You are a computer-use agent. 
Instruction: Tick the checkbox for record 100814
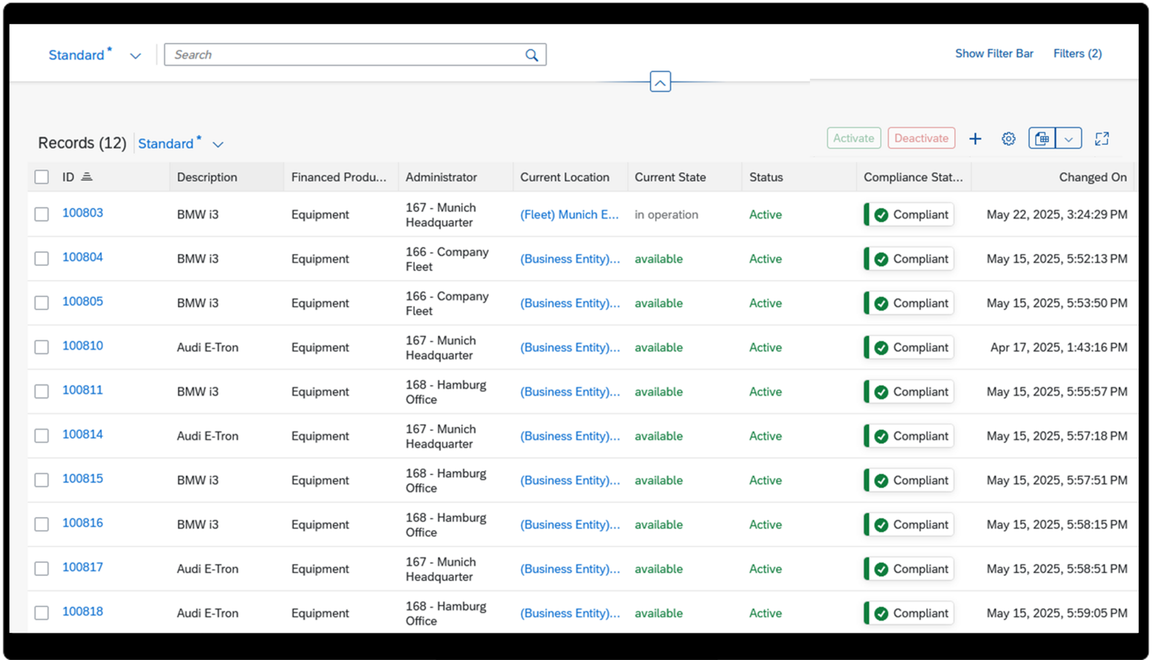click(x=42, y=436)
